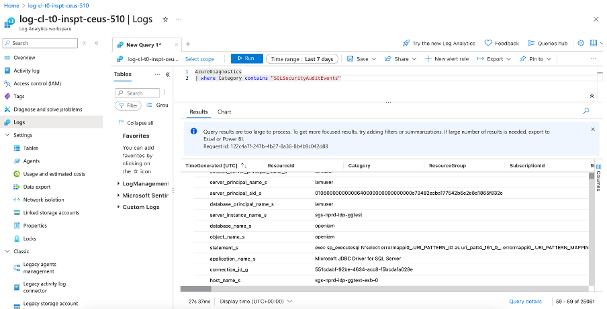Viewport: 607px width, 309px height.
Task: Search results with magnifier icon
Action: (x=586, y=111)
